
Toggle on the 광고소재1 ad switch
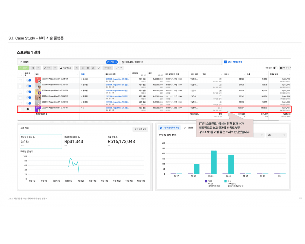(28, 109)
